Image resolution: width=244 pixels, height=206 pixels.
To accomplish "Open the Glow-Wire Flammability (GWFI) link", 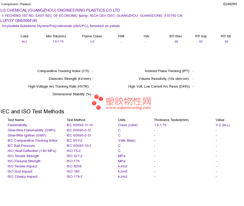I will click(x=32, y=130).
